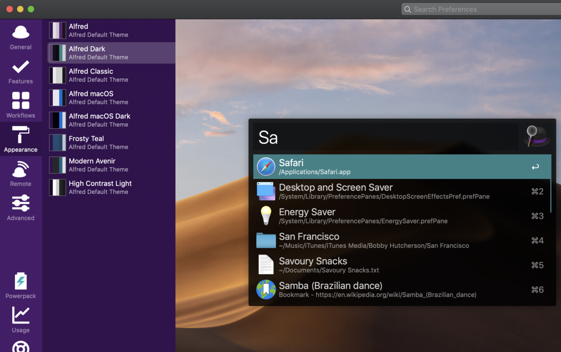561x352 pixels.
Task: Open the Workflows grid icon
Action: [21, 101]
